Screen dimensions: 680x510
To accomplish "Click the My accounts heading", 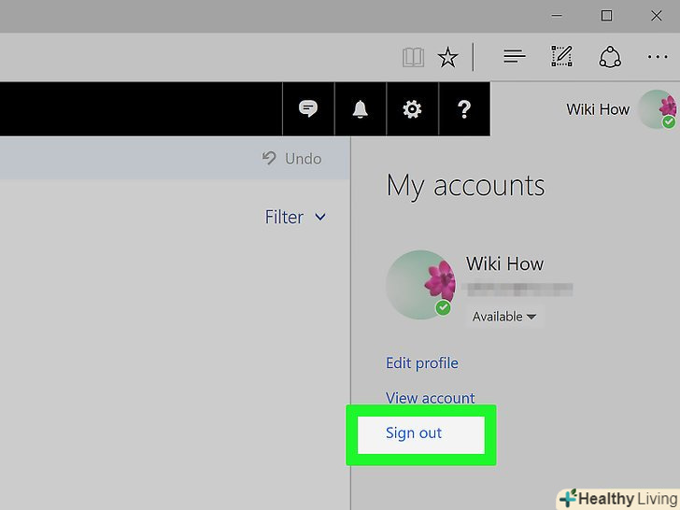I will coord(465,187).
